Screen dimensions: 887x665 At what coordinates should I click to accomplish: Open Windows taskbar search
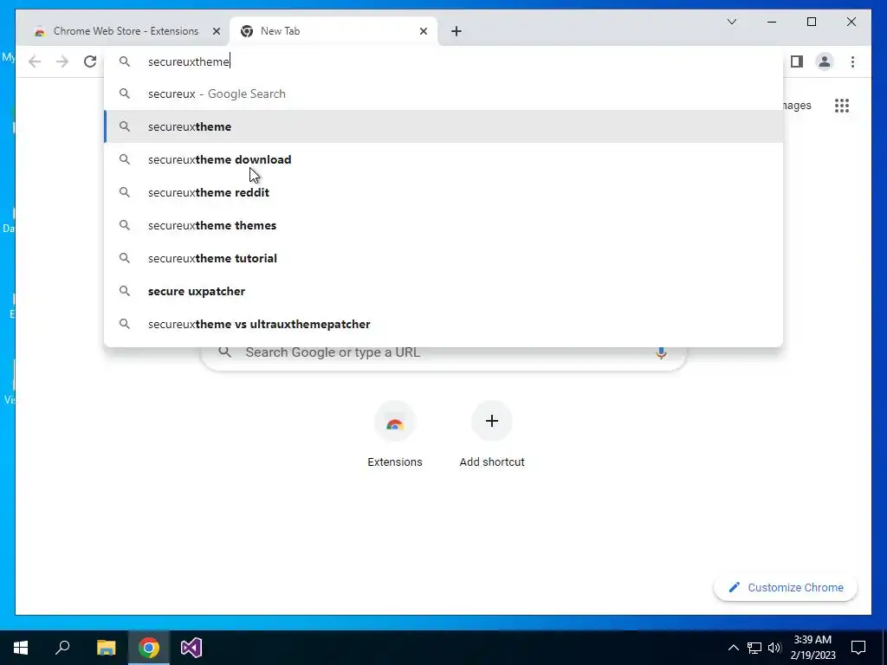point(62,648)
